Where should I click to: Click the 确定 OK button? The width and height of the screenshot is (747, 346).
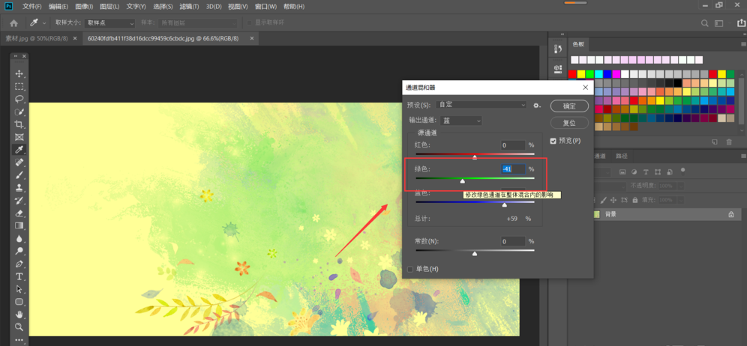click(569, 106)
